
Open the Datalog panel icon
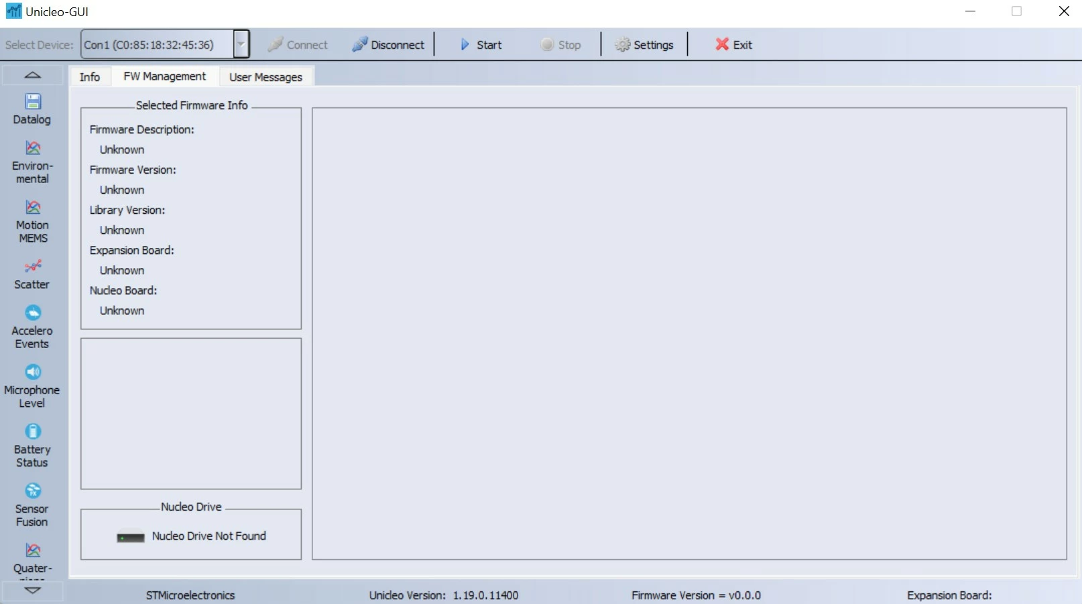pyautogui.click(x=33, y=102)
